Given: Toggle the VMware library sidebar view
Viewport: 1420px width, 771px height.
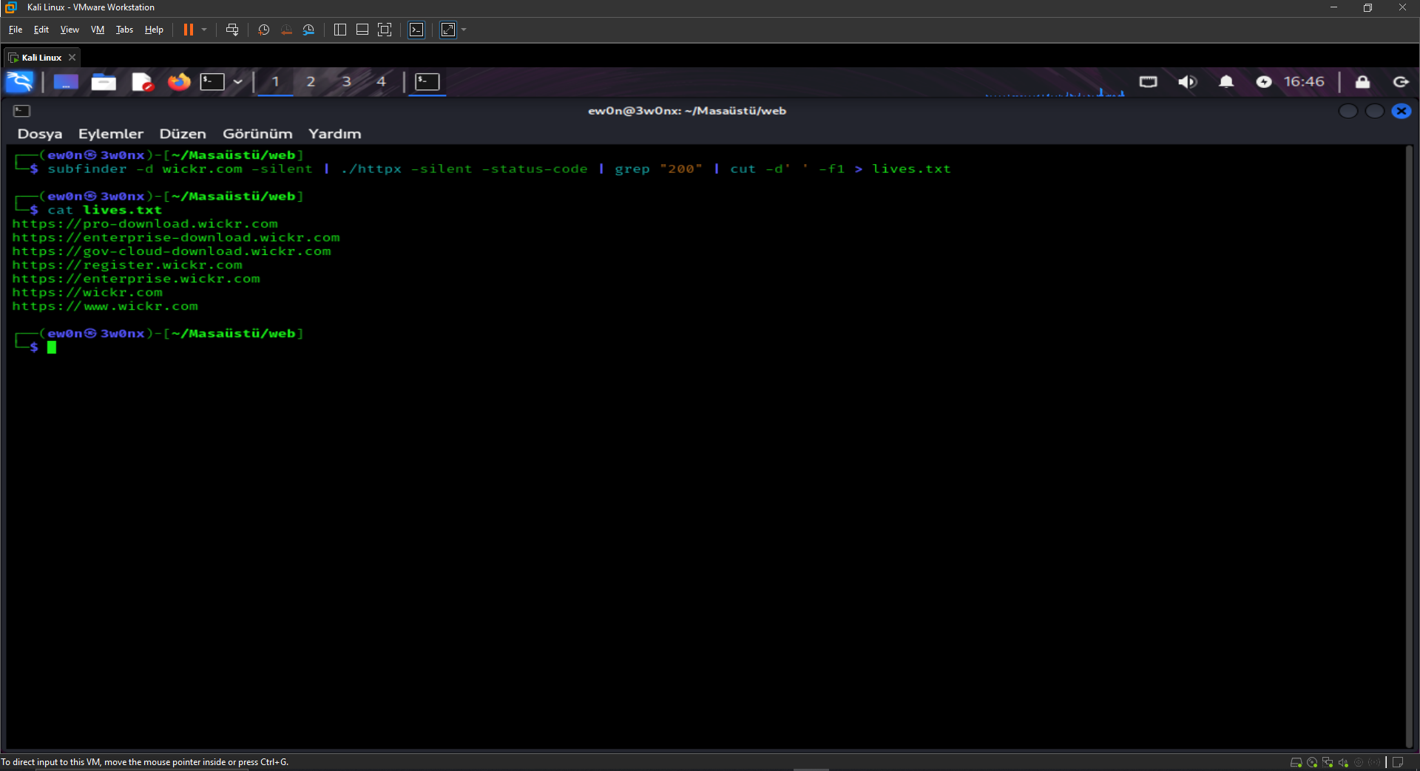Looking at the screenshot, I should (x=340, y=30).
